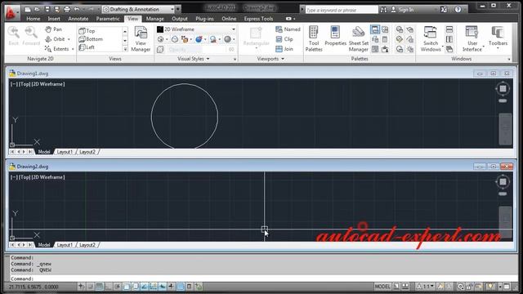Switch to the Annotate ribbon tab
Image resolution: width=523 pixels, height=294 pixels.
(x=78, y=19)
